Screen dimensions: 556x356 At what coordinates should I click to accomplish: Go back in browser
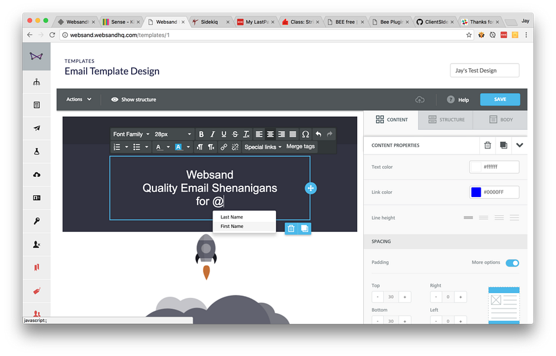pyautogui.click(x=30, y=35)
